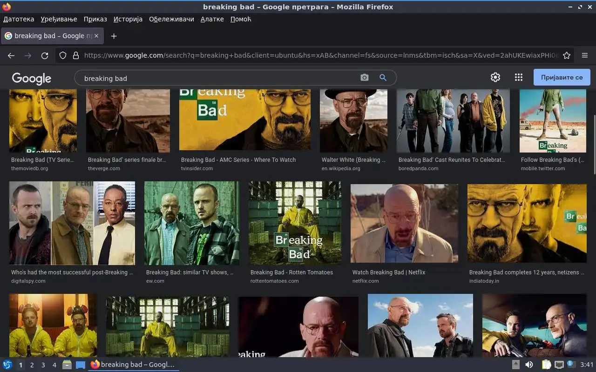Click the Who's had the most successful caption
596x372 pixels.
coord(72,272)
